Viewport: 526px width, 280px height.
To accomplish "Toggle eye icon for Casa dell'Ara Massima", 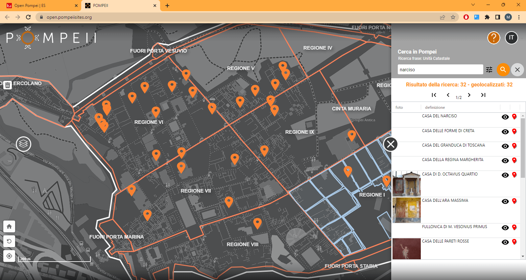I will tap(505, 201).
